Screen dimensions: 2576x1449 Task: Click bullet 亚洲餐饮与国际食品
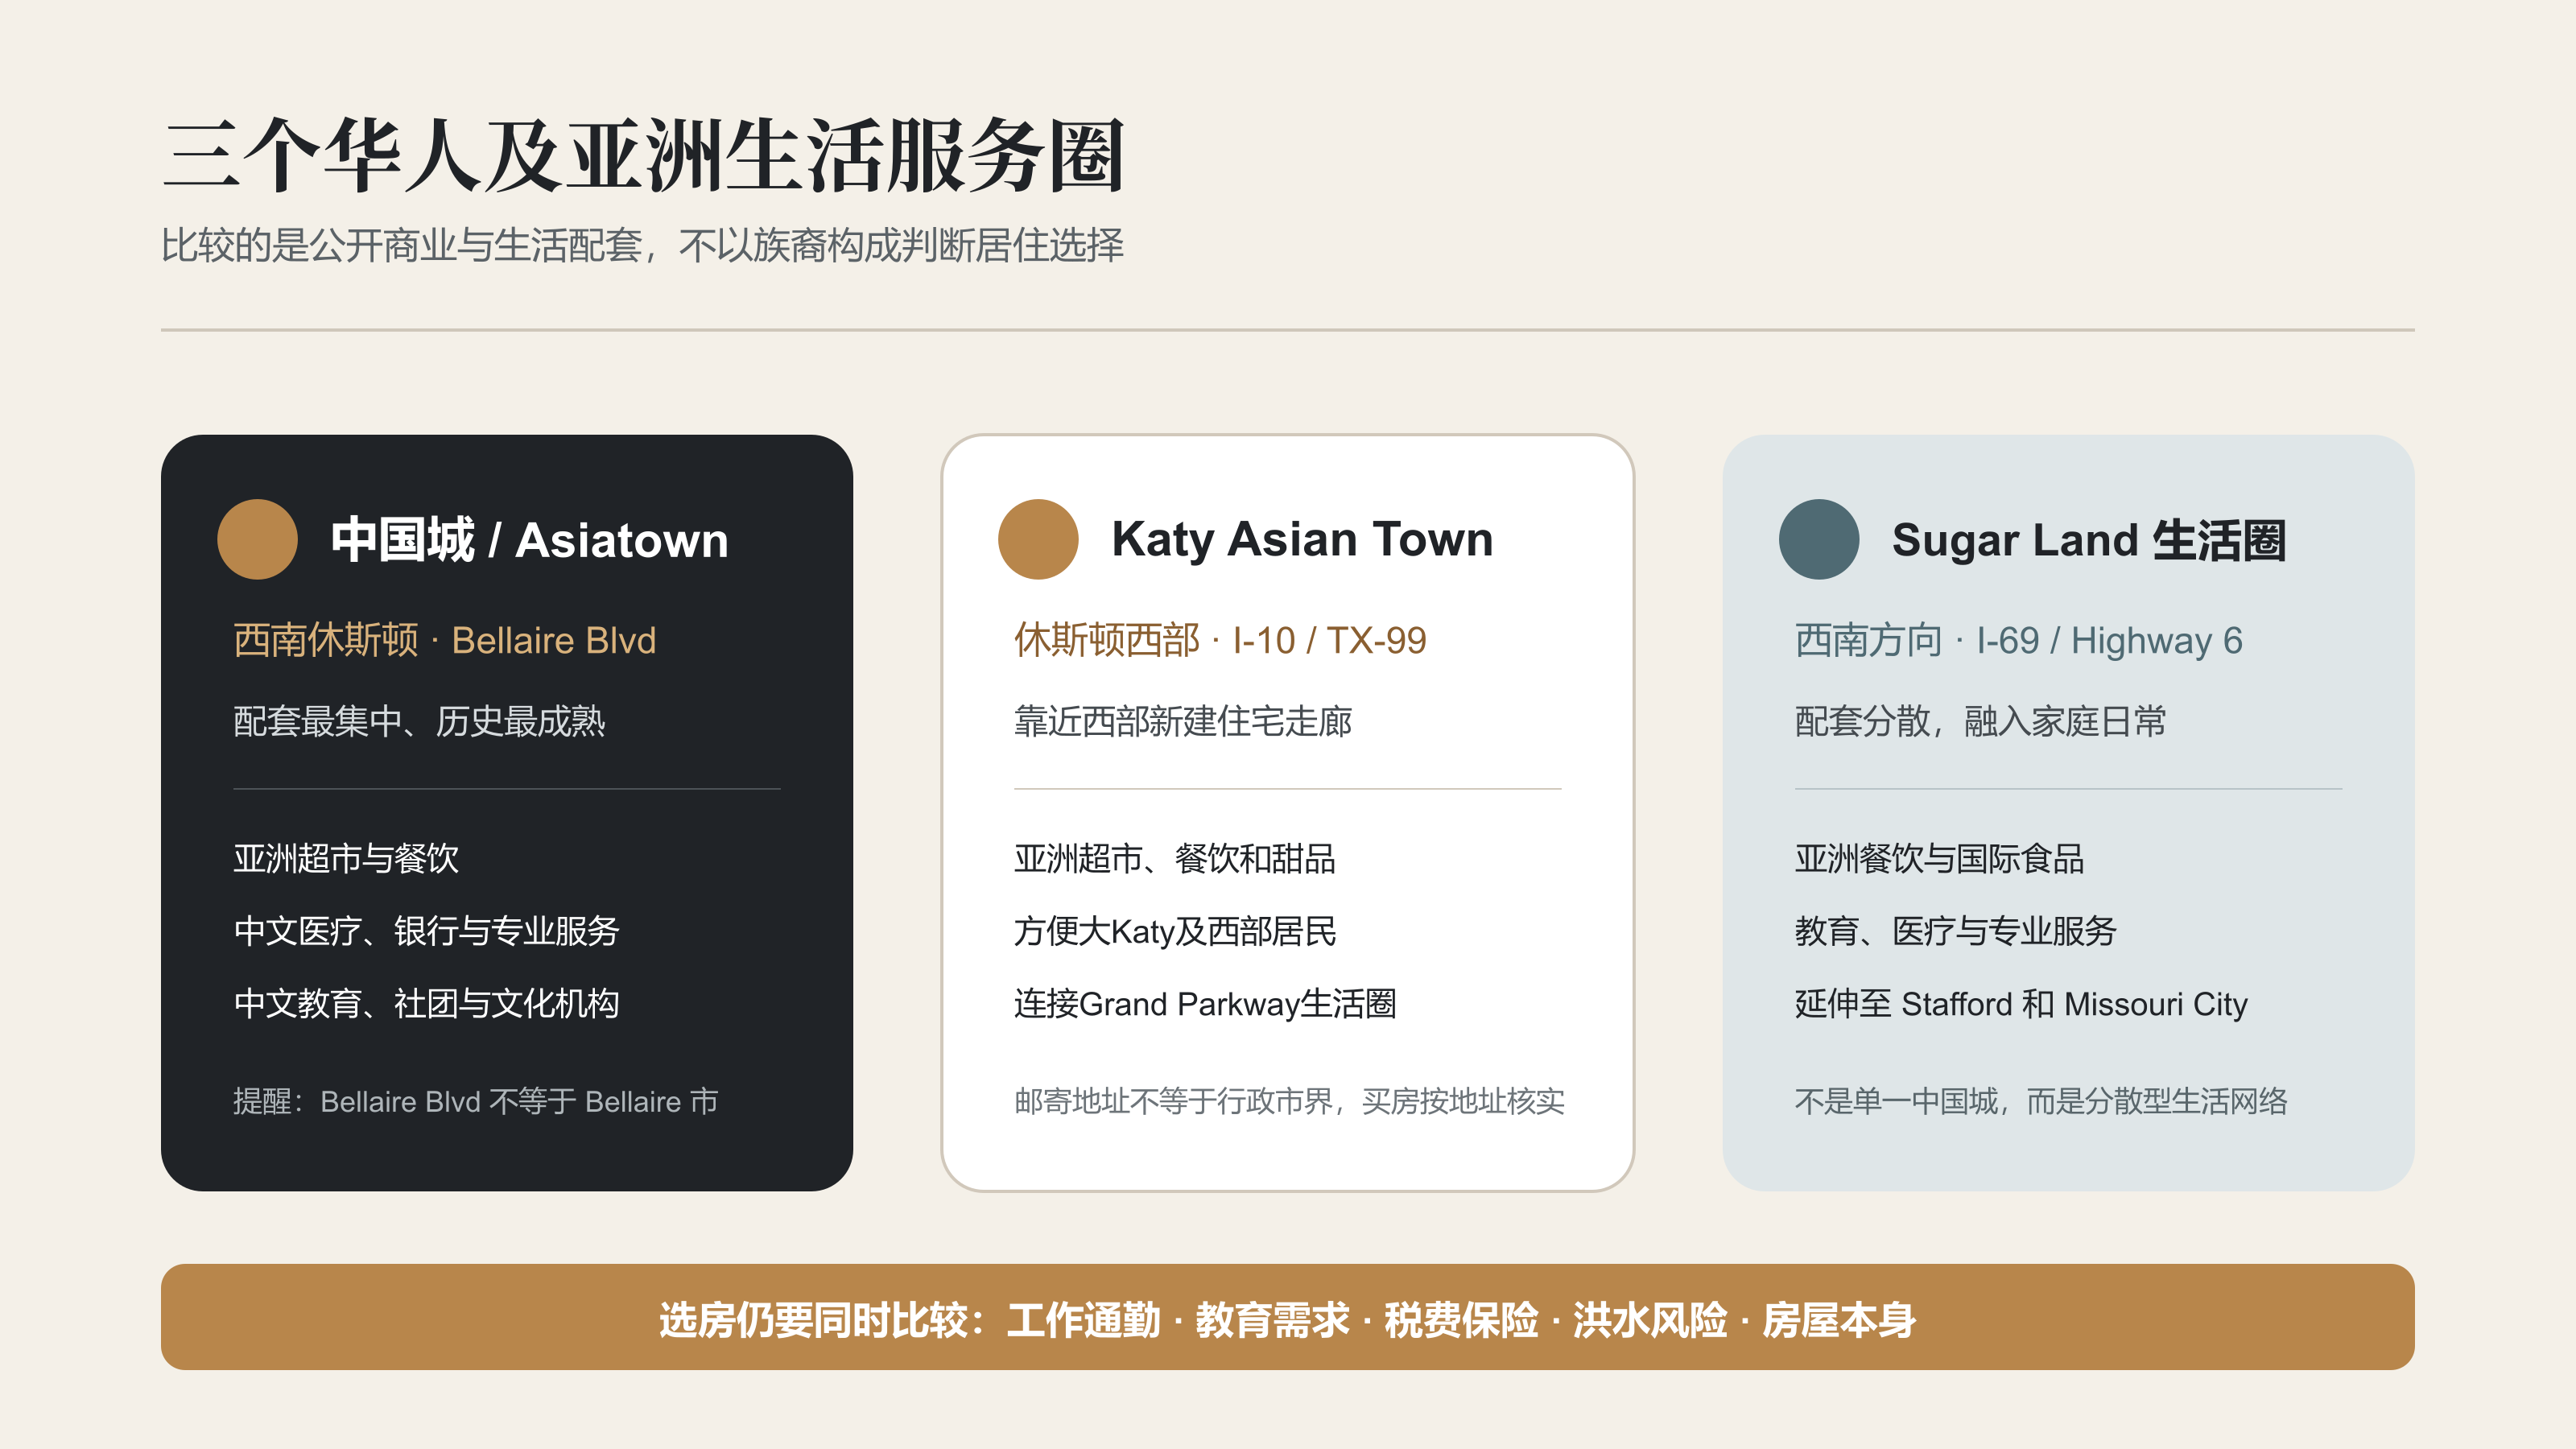[x=1939, y=858]
